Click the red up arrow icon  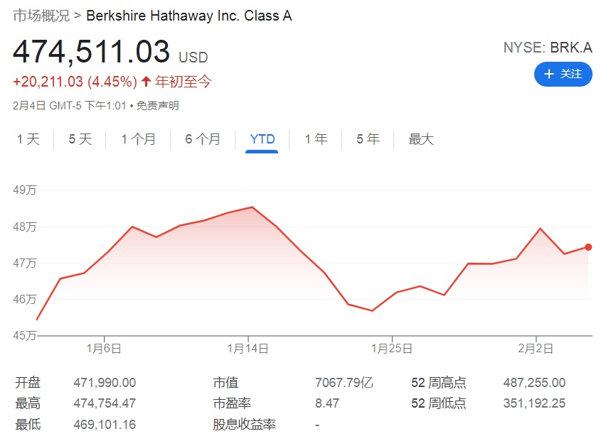[x=147, y=82]
